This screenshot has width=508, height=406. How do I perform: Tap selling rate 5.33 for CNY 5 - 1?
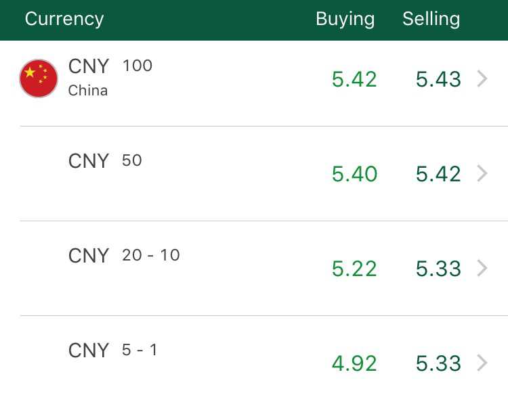tap(438, 363)
